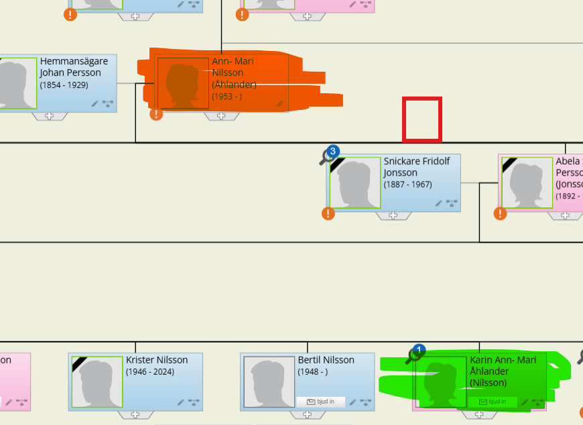Click orange warning icon below Fridolf Jonsson
The height and width of the screenshot is (425, 583).
click(x=328, y=214)
